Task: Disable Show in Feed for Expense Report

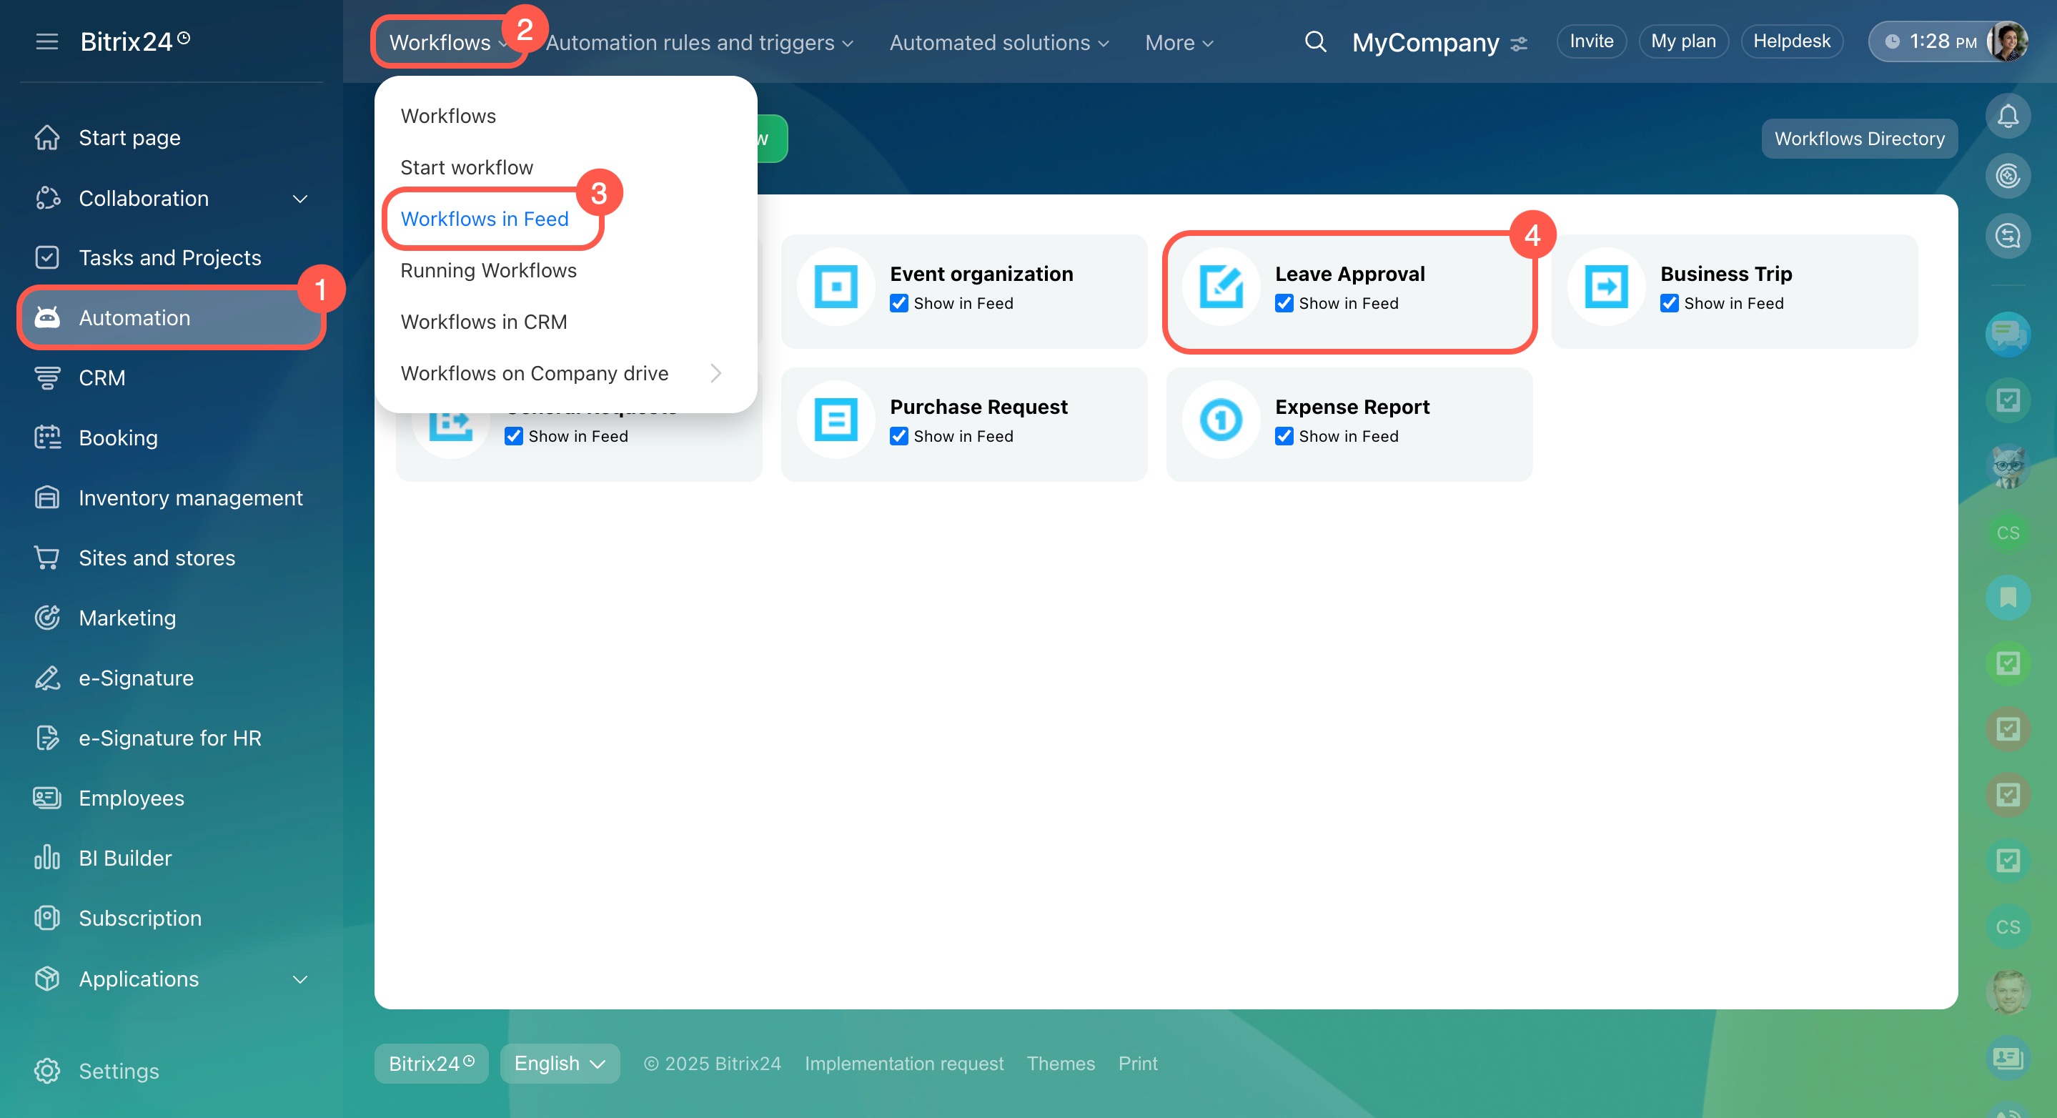Action: 1284,436
